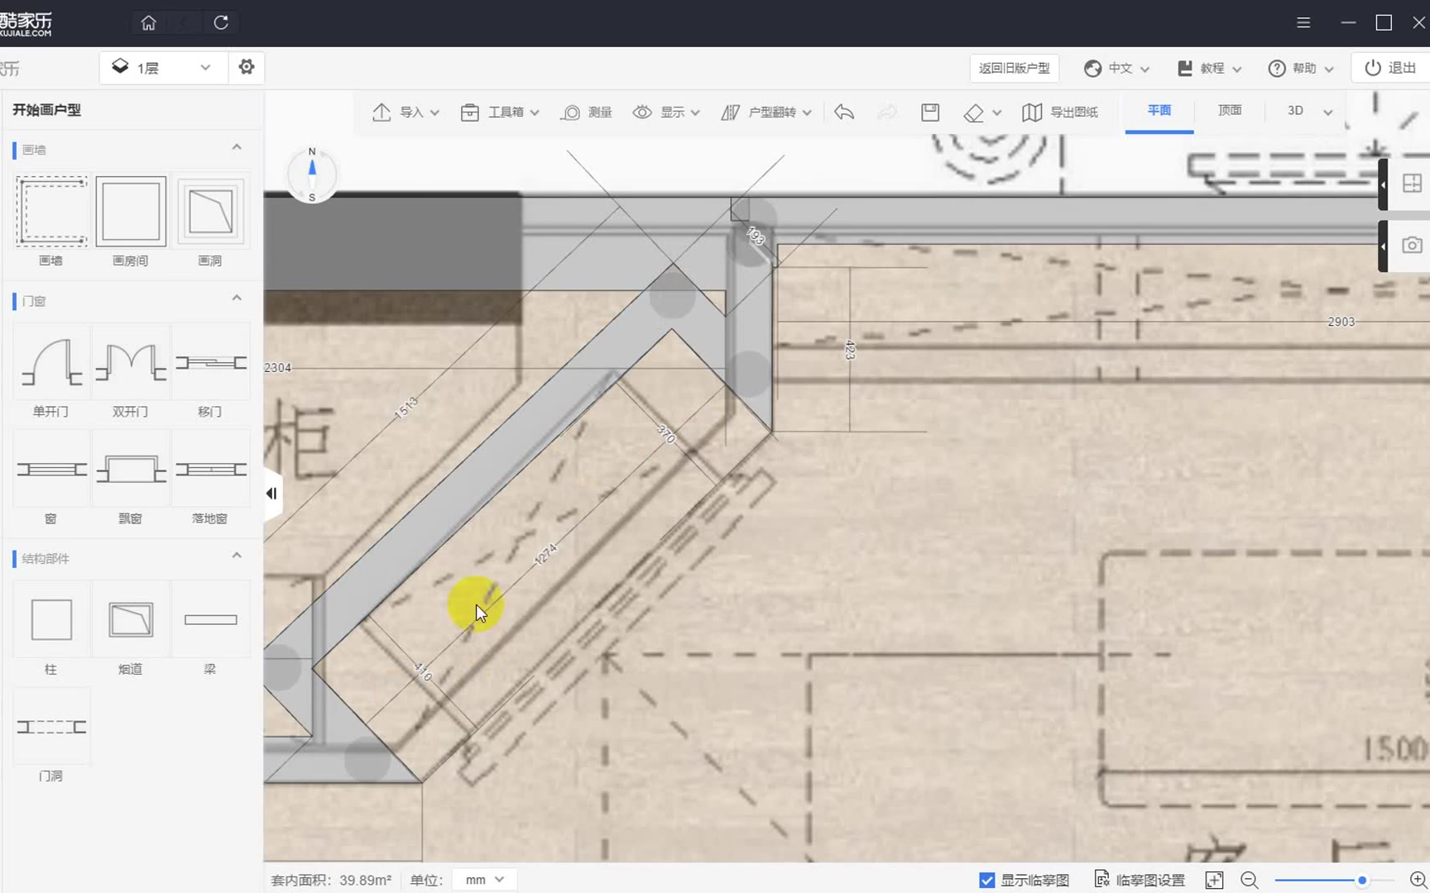The width and height of the screenshot is (1430, 893).
Task: Choose the 画房间 draw room tool
Action: click(x=131, y=212)
